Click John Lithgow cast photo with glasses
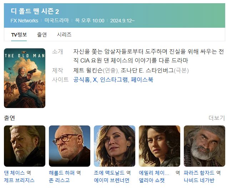This screenshot has height=188, width=227. click(70, 146)
